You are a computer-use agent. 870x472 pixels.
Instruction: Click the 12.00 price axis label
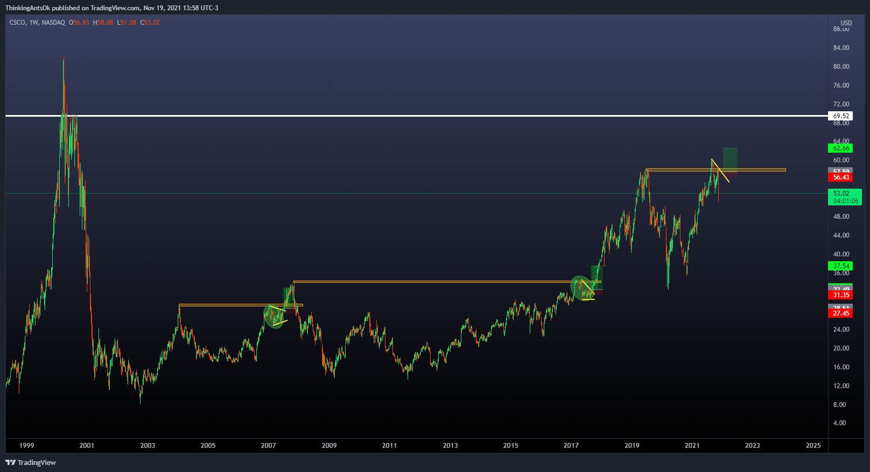841,386
